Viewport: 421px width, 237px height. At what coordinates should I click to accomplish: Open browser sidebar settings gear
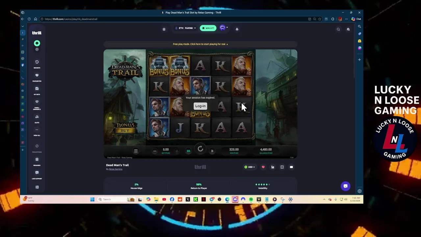click(x=359, y=191)
